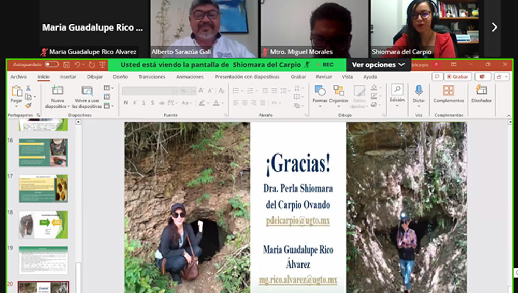Viewport: 518px width, 293px height.
Task: Click the decrease font size icon
Action: (210, 90)
